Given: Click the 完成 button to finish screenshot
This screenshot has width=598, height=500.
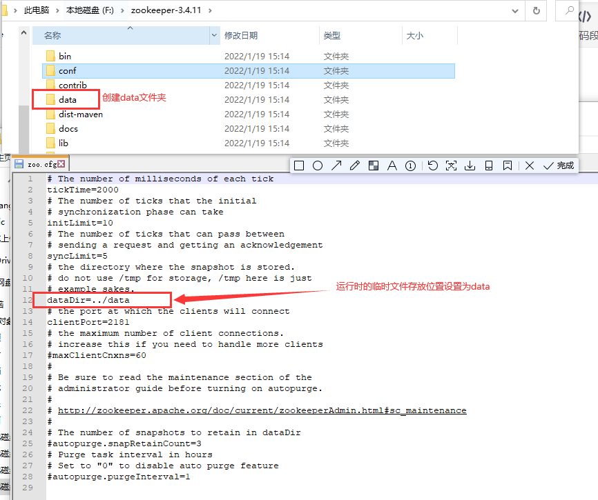Looking at the screenshot, I should click(559, 166).
